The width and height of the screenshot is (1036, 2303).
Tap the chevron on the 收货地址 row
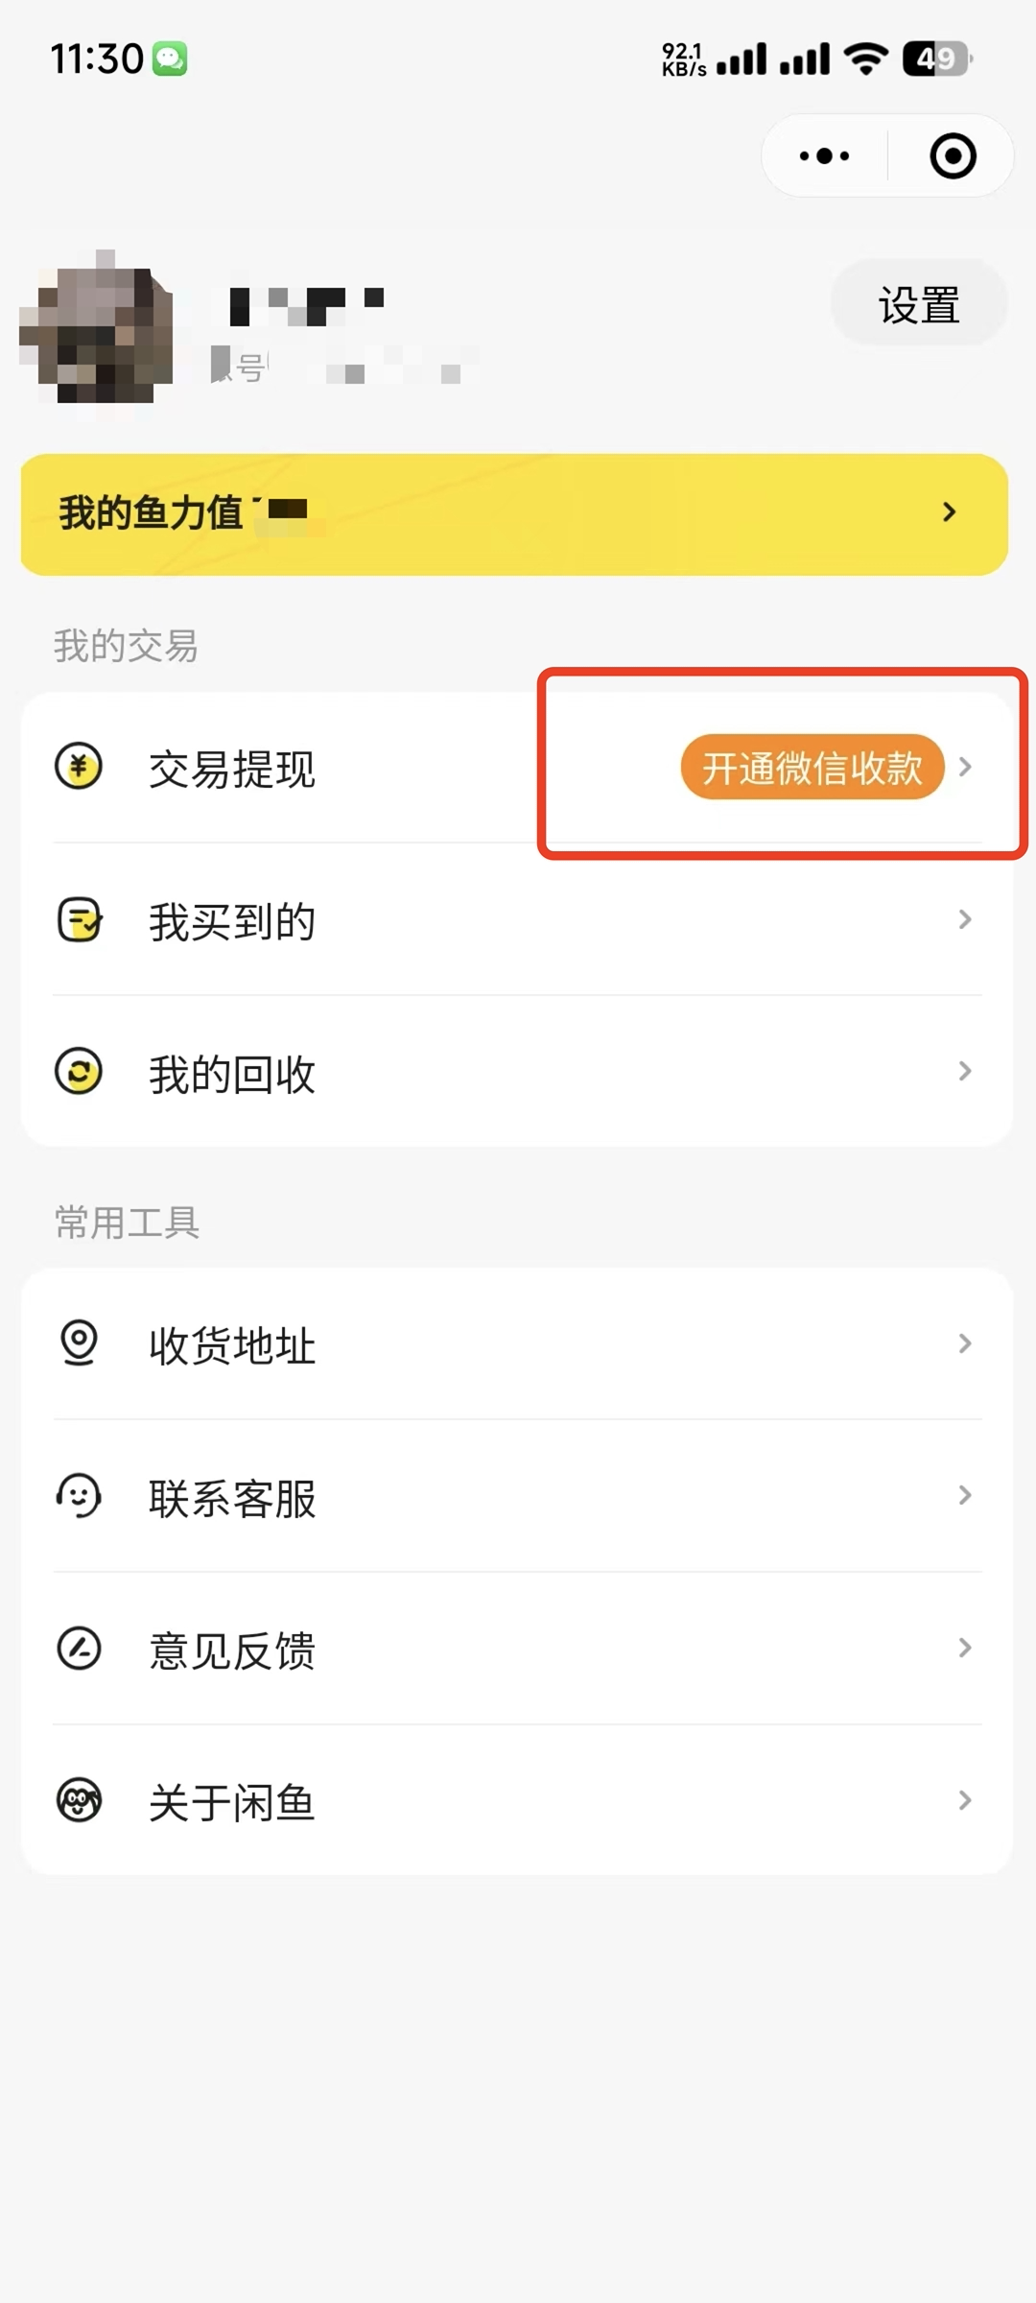[965, 1343]
